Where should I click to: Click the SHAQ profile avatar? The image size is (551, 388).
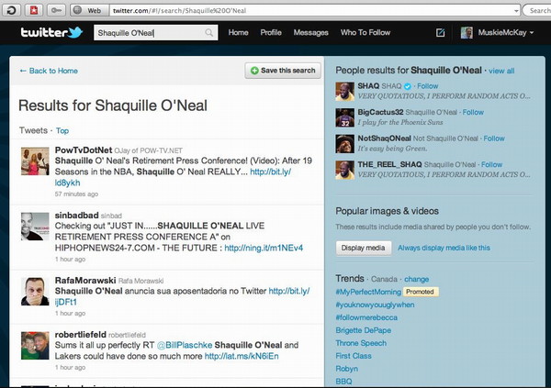pos(344,92)
